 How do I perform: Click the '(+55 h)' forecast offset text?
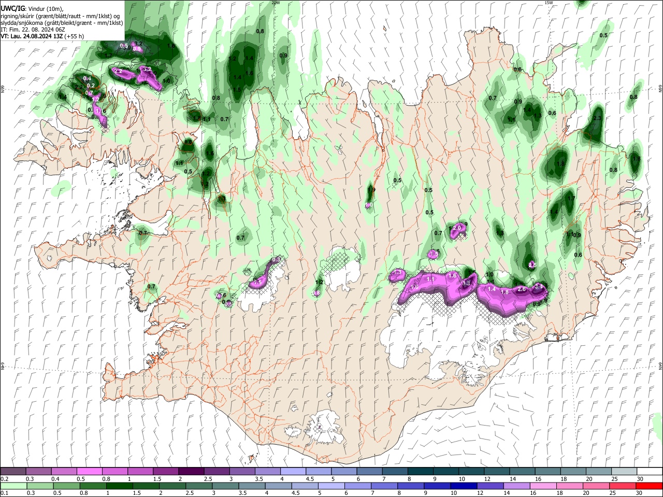[74, 36]
